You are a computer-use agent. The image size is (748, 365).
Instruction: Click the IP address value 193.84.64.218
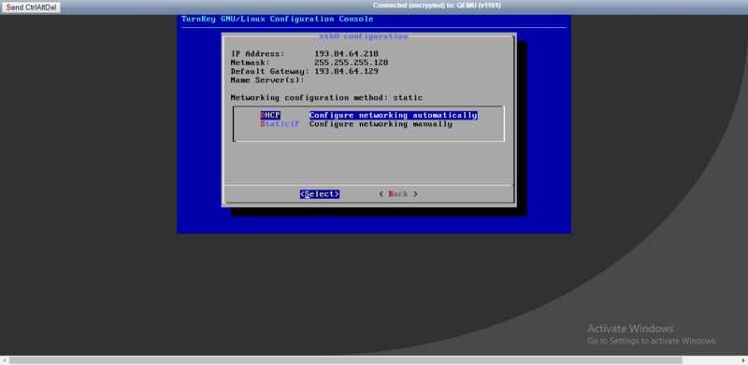[x=346, y=54]
